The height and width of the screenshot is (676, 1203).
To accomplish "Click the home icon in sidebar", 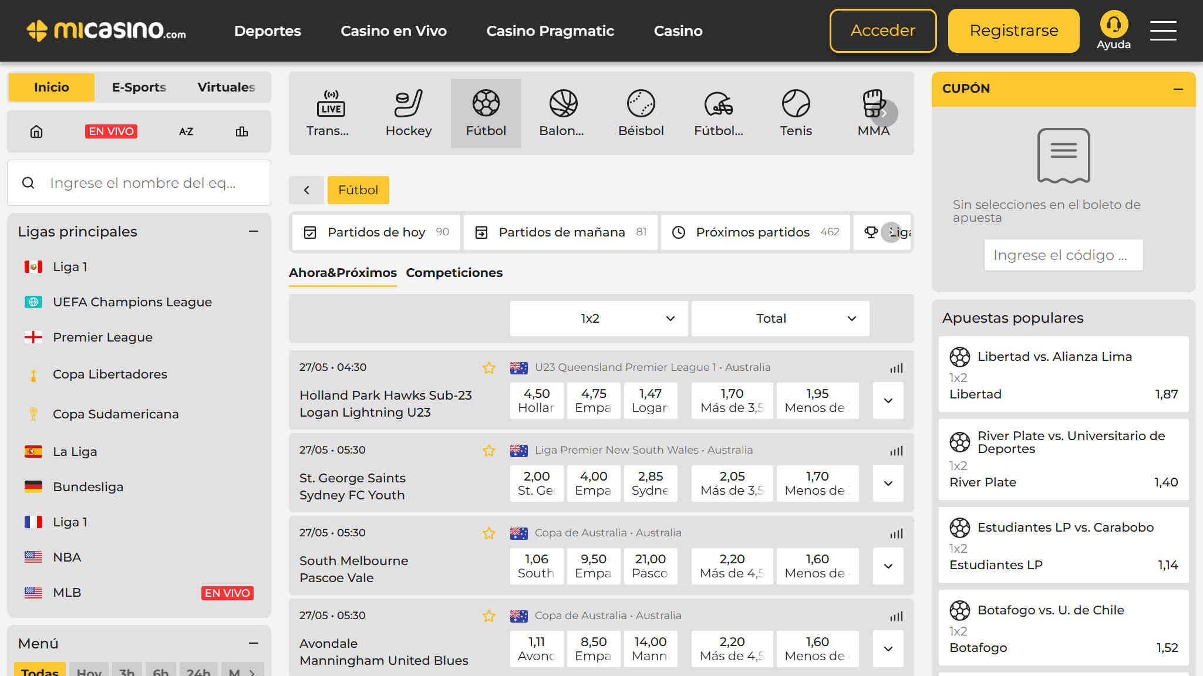I will click(36, 131).
